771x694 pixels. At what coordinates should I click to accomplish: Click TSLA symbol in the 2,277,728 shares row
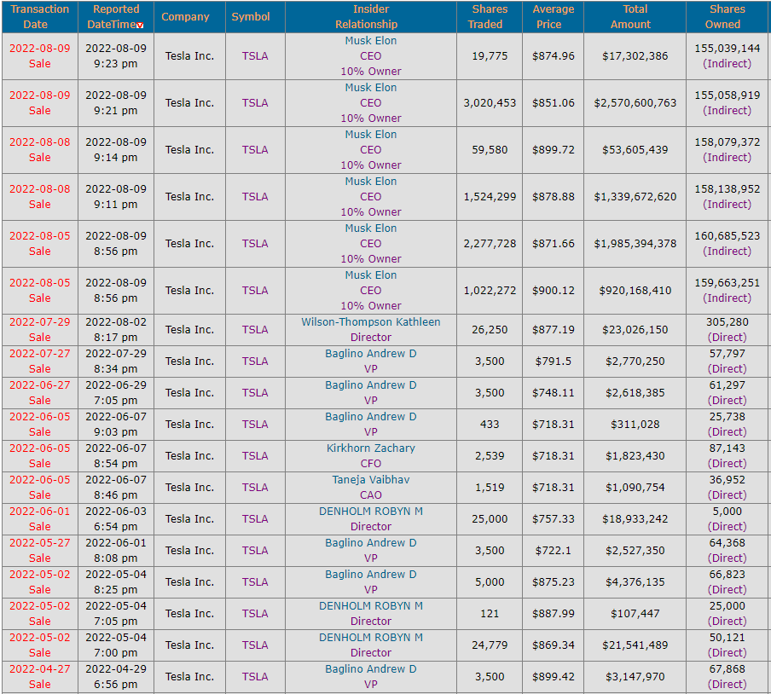[x=255, y=244]
